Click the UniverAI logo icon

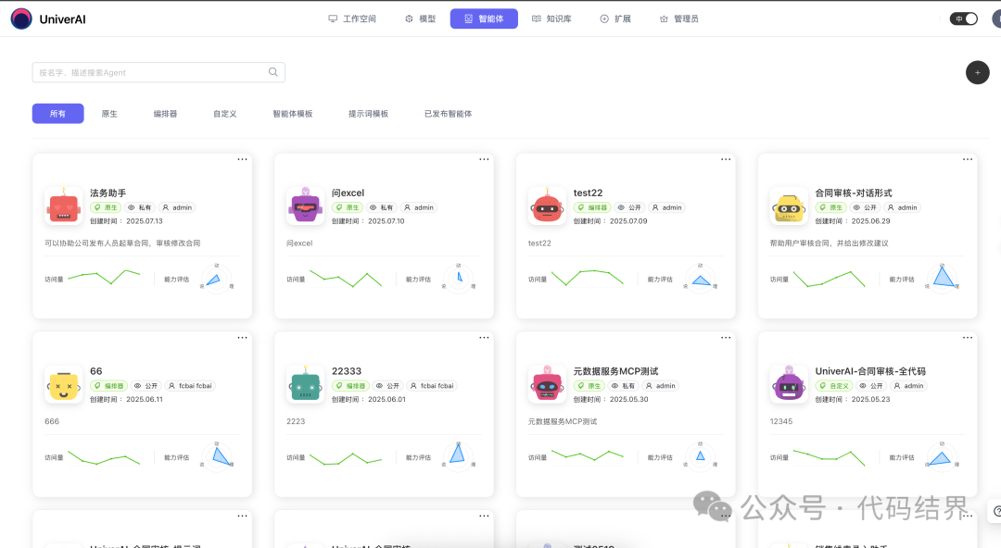[x=21, y=19]
